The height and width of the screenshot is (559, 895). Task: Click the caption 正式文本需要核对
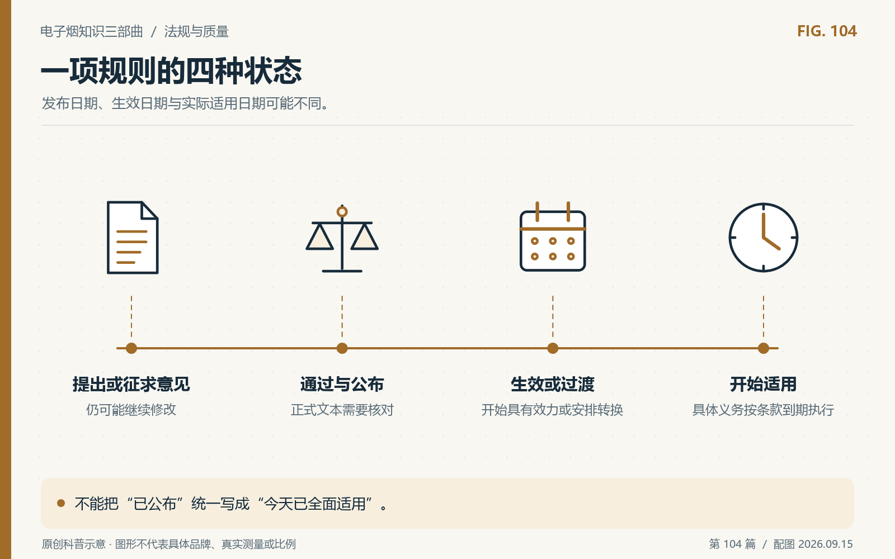point(342,410)
